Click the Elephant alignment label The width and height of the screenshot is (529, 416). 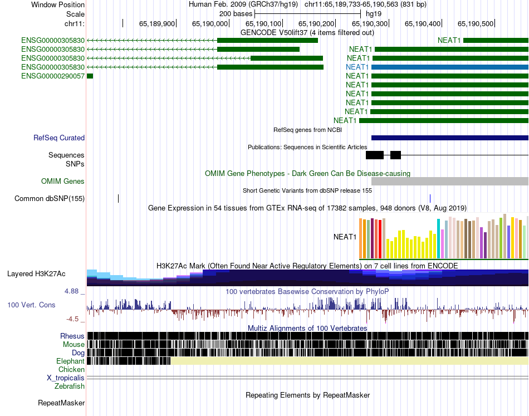pos(70,361)
